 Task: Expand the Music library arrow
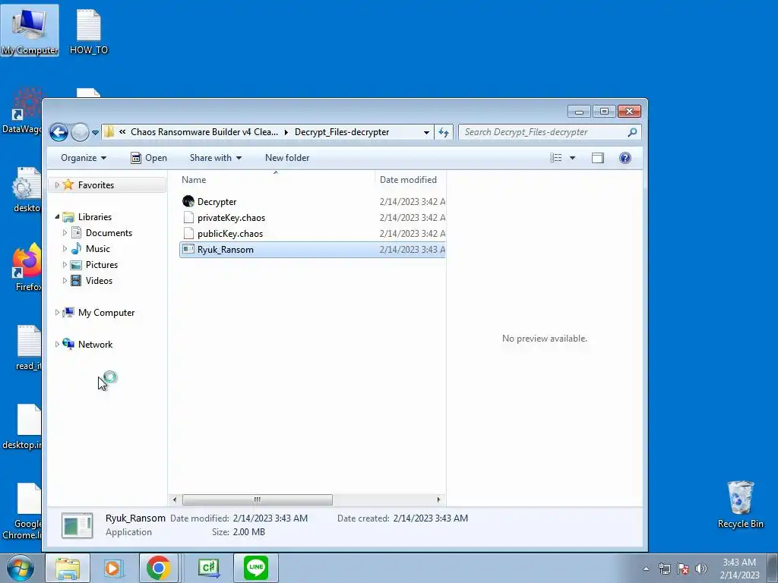[x=65, y=248]
